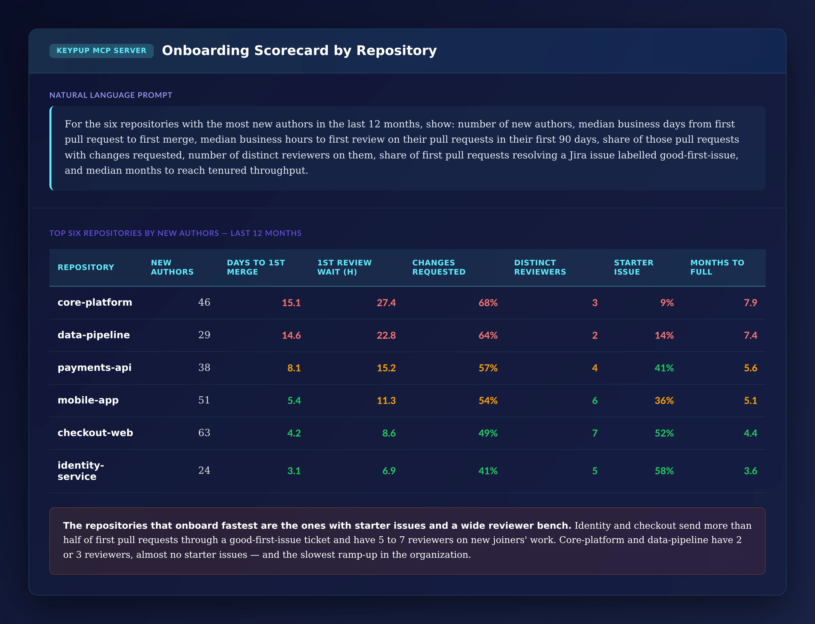Click the DISTINCT REVIEWERS column header

click(x=540, y=267)
